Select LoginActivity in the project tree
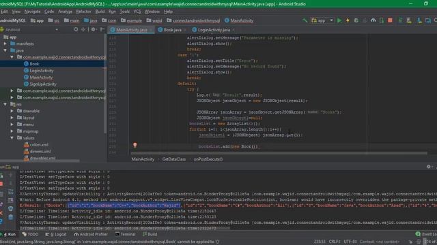 [42, 71]
